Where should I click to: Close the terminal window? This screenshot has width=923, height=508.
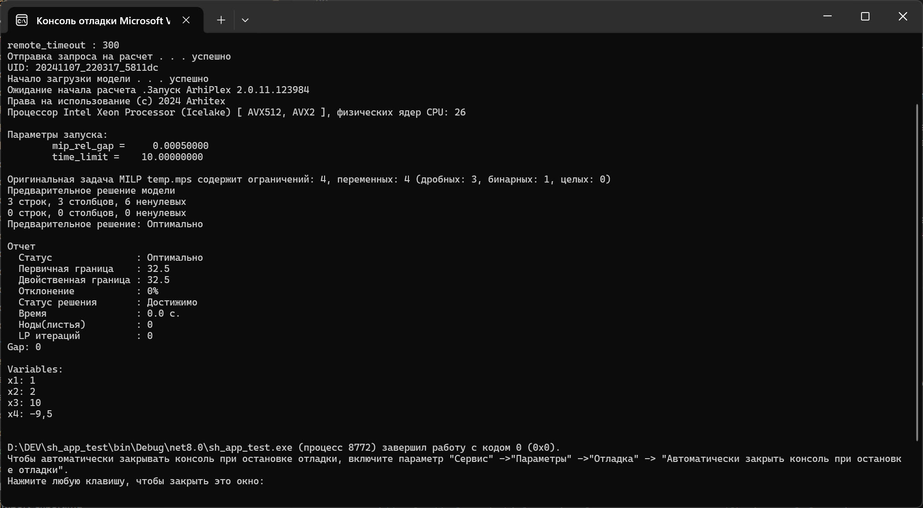[903, 16]
